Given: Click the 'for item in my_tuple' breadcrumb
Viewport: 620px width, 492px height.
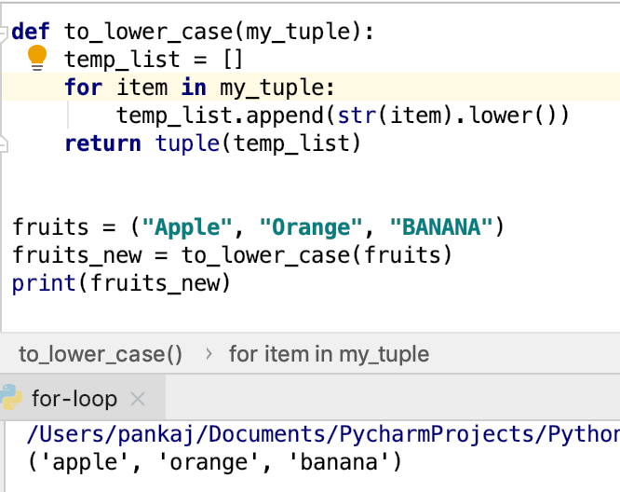Looking at the screenshot, I should pyautogui.click(x=329, y=354).
